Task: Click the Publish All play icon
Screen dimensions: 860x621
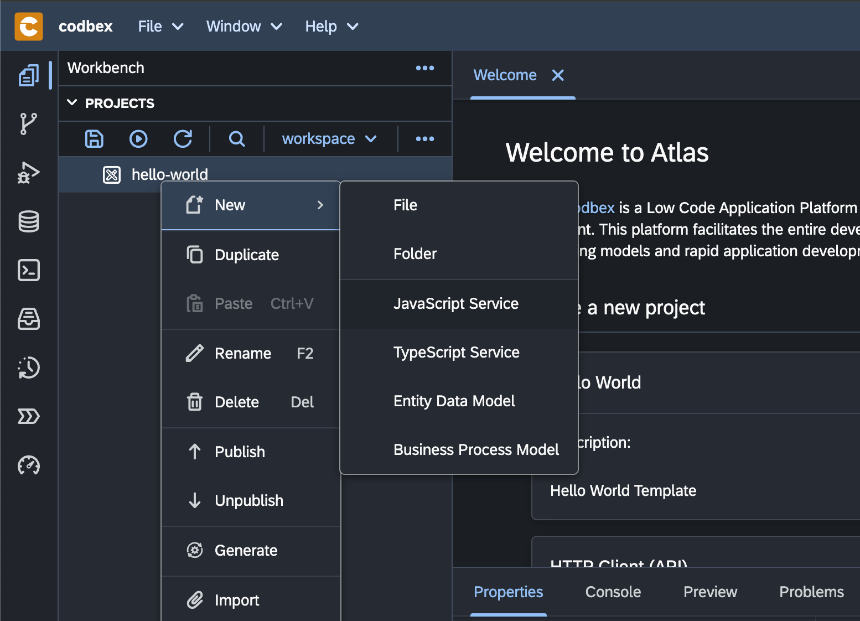Action: click(138, 138)
